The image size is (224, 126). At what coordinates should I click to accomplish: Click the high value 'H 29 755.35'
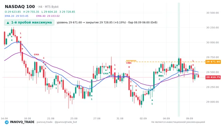coord(31,12)
